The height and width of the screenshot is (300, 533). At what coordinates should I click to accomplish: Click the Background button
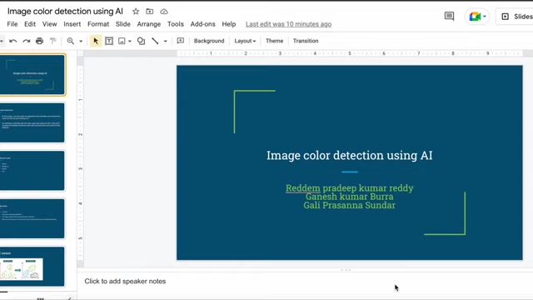(209, 41)
